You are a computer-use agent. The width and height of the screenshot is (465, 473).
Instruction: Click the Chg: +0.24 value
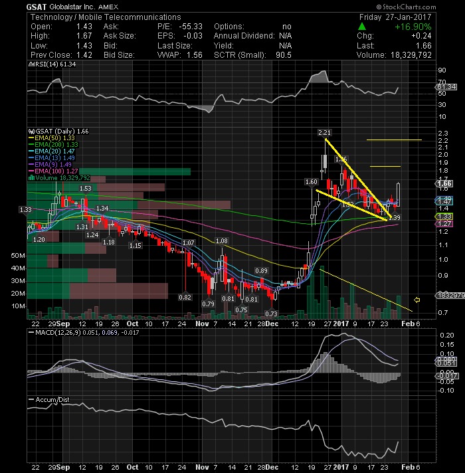point(422,36)
